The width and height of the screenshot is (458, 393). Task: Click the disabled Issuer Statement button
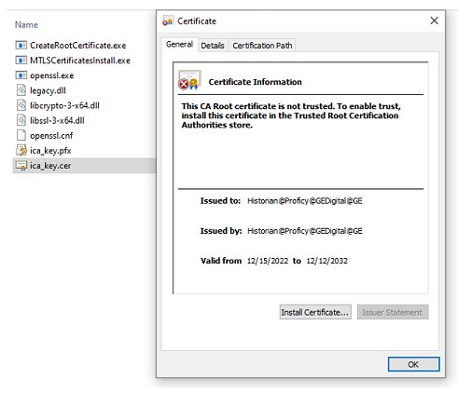coord(393,312)
